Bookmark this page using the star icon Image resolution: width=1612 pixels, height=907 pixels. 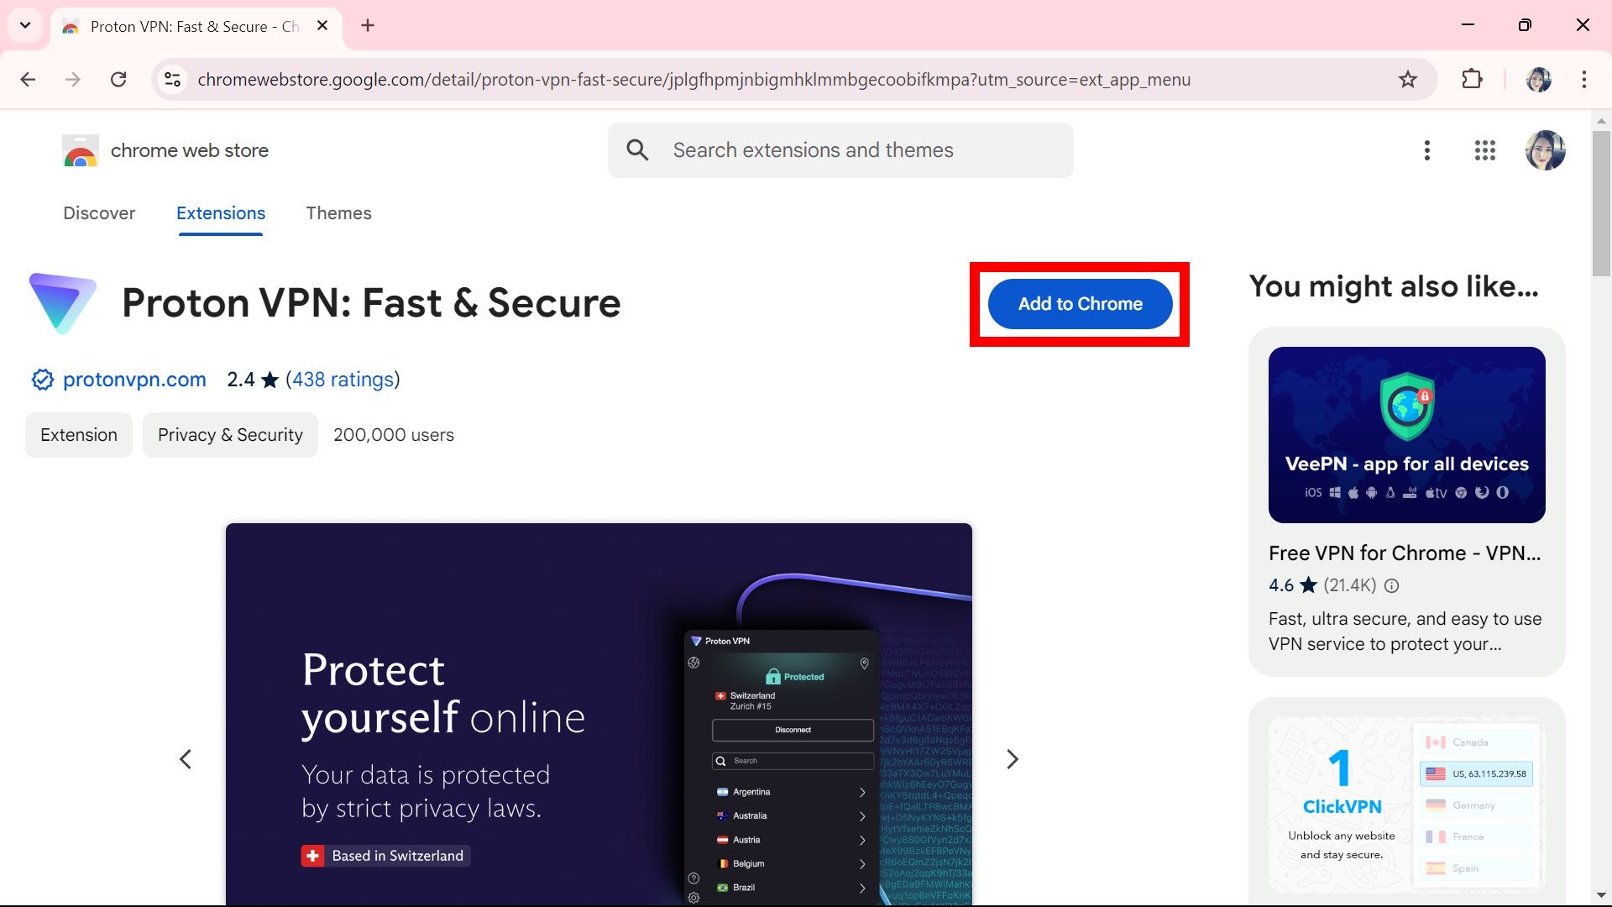coord(1408,80)
